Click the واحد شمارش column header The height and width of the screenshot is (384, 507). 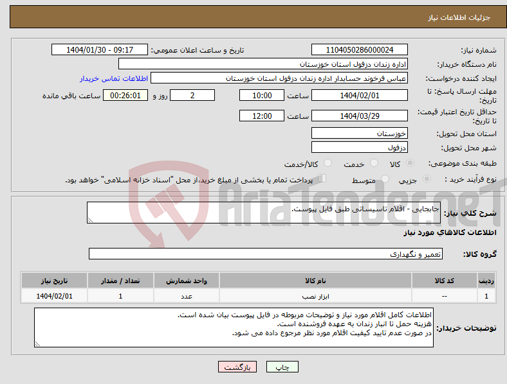point(187,281)
